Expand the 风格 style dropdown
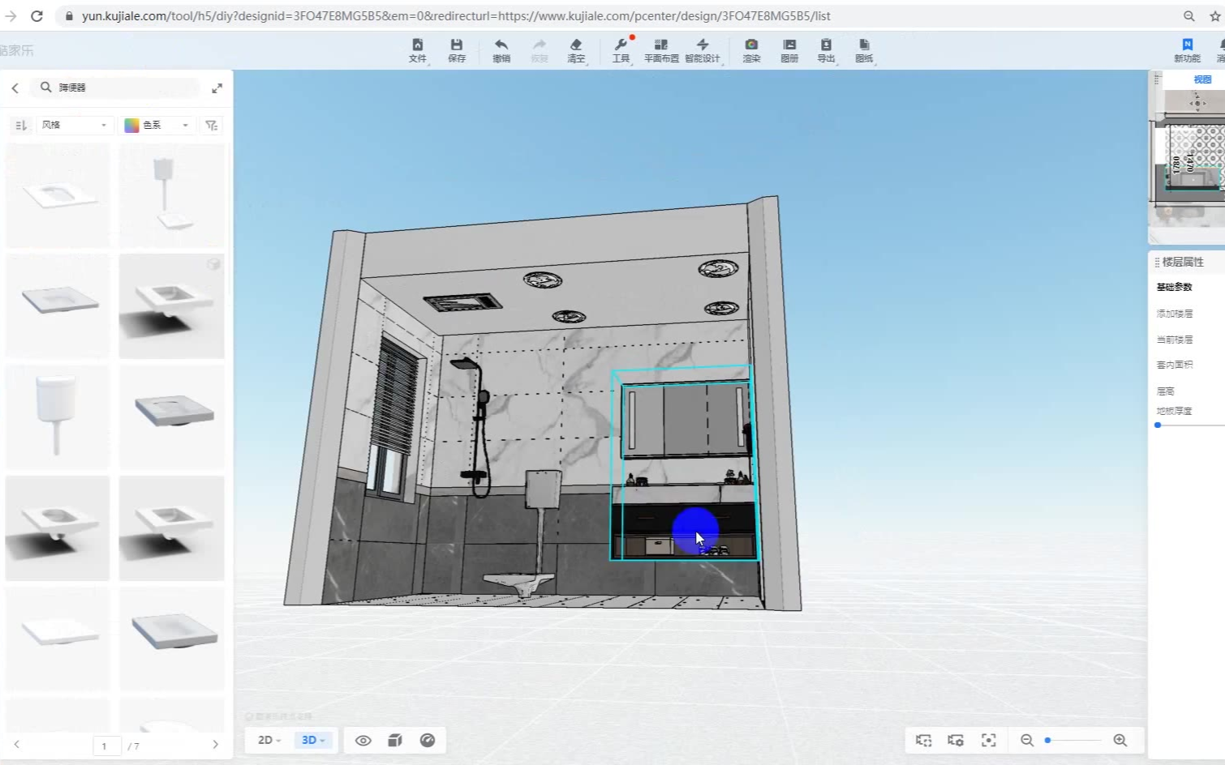This screenshot has height=765, width=1225. coord(74,125)
